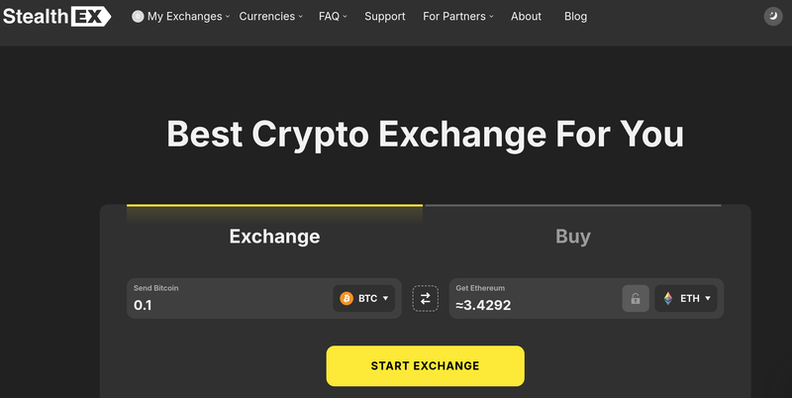
Task: Expand the FAQ dropdown menu
Action: click(x=334, y=17)
